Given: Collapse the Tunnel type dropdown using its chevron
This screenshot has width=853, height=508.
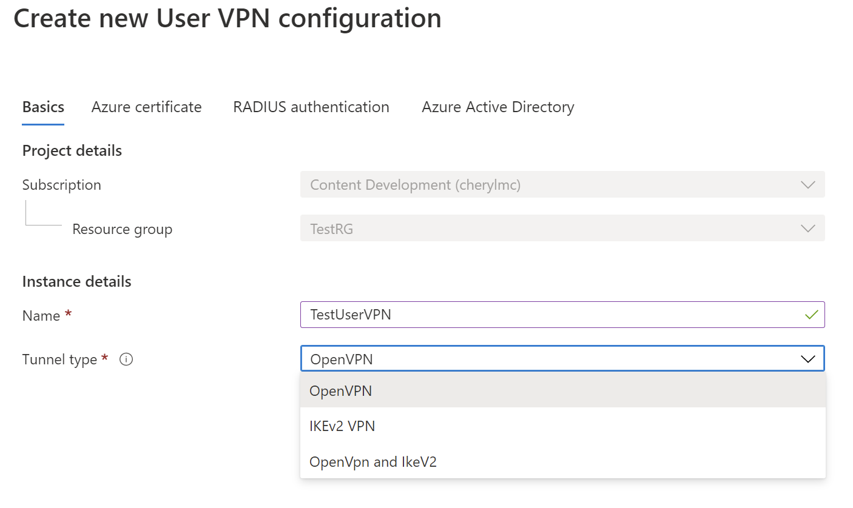Looking at the screenshot, I should [x=807, y=359].
